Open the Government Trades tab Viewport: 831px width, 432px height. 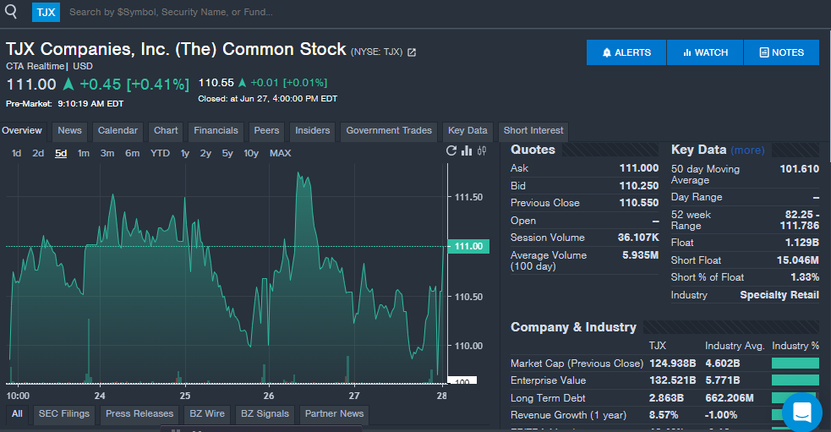click(389, 131)
